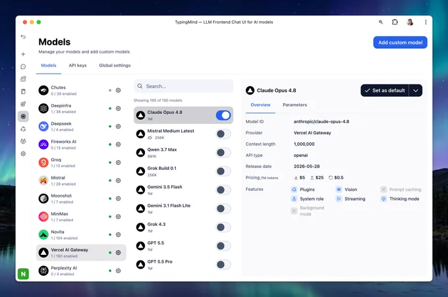
Task: Enable the Qwen 3.7 Max toggle
Action: click(x=223, y=153)
